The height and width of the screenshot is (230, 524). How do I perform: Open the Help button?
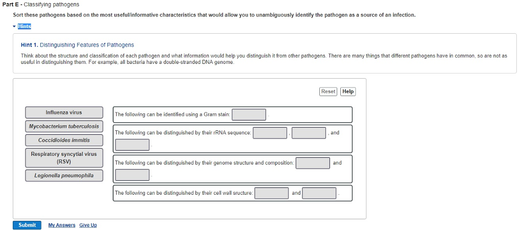click(348, 91)
